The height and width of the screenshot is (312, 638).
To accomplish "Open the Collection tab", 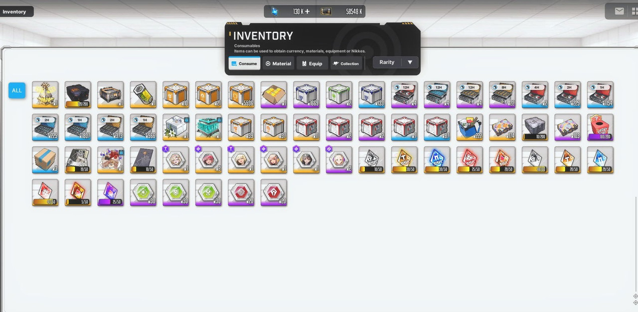I will (x=346, y=63).
